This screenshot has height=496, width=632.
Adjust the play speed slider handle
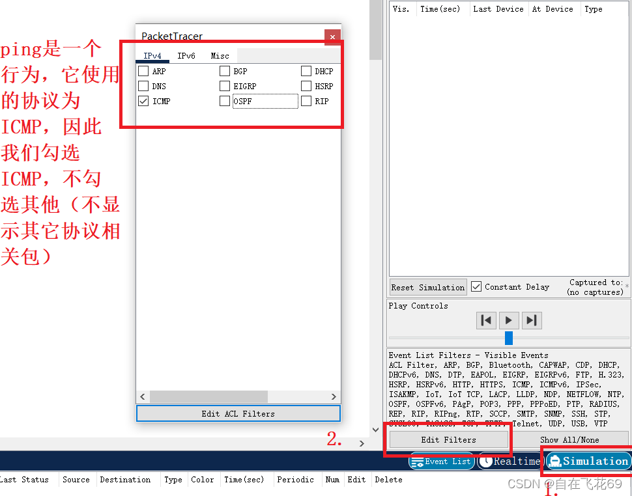coord(509,338)
